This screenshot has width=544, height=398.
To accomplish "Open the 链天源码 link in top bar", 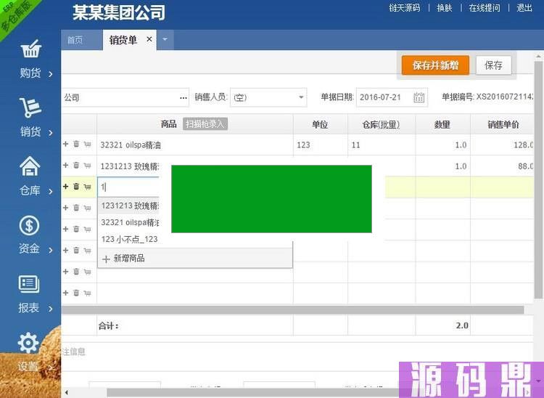I will [x=405, y=8].
